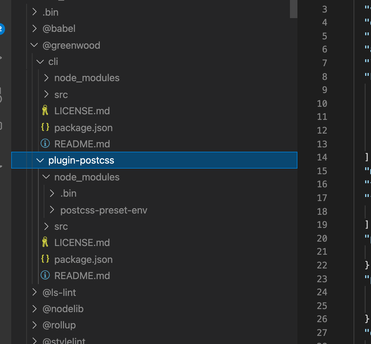The width and height of the screenshot is (371, 344).
Task: Collapse plugin-postcss's node_modules folder
Action: 46,177
